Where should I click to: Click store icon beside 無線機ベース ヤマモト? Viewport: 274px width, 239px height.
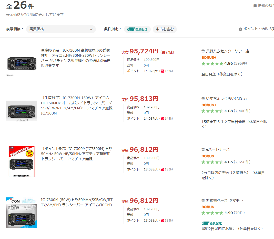pyautogui.click(x=203, y=200)
